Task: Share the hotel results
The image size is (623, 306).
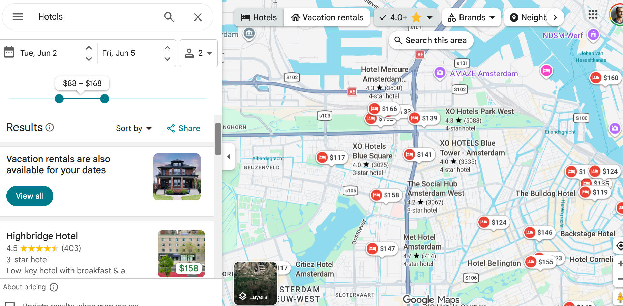Action: click(x=183, y=128)
